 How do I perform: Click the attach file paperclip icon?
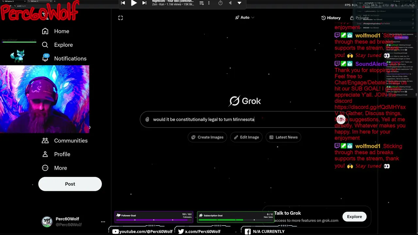(x=147, y=119)
